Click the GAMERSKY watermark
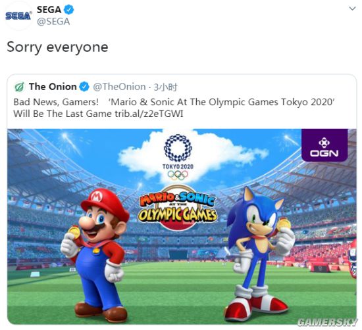The width and height of the screenshot is (362, 330). tap(328, 322)
